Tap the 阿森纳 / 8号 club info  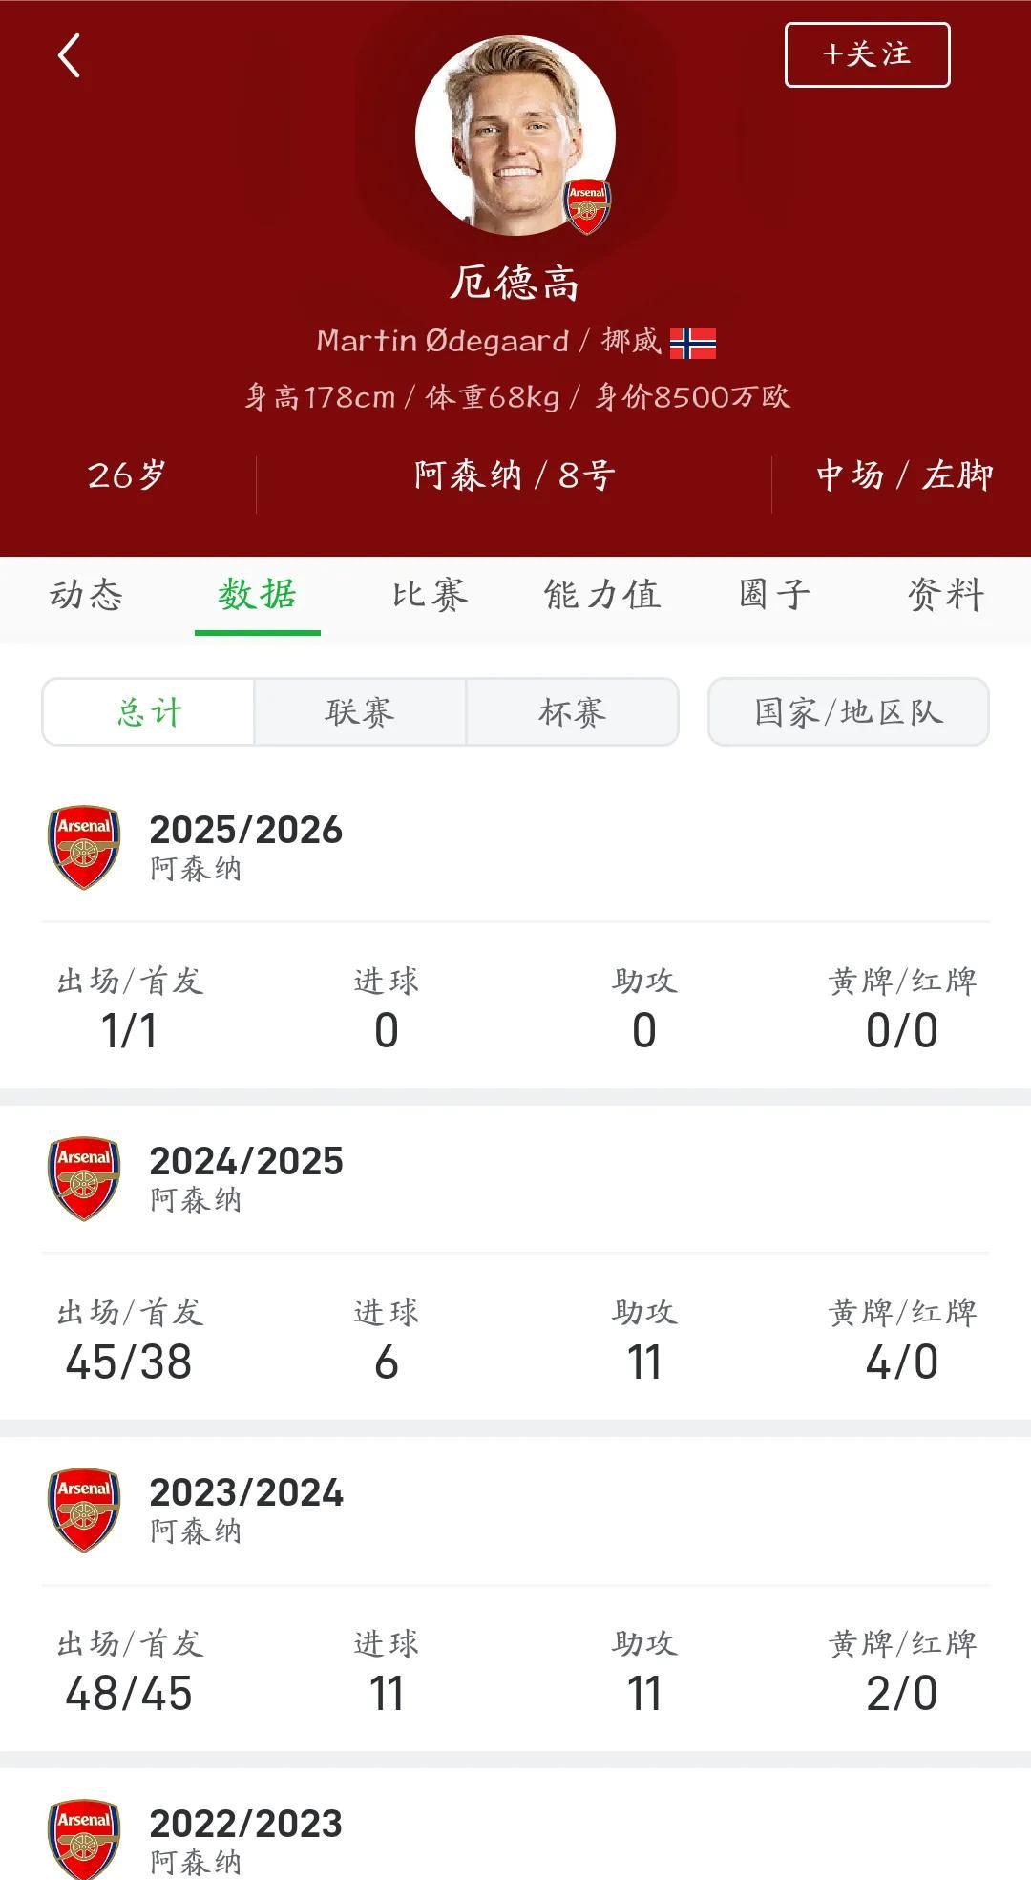tap(515, 475)
